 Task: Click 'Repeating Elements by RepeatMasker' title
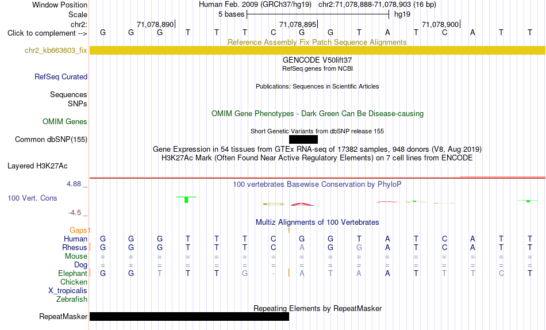click(317, 308)
